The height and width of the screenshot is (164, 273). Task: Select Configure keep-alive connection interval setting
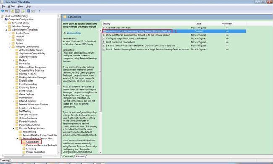click(126, 38)
